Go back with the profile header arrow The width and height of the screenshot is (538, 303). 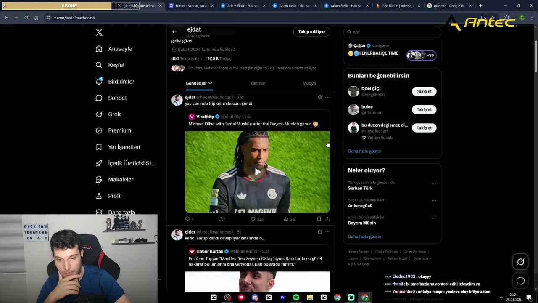(174, 32)
